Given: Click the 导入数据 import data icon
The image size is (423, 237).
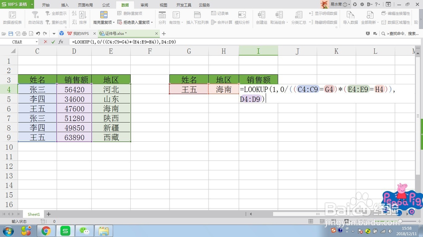Looking at the screenshot, I should tap(350, 15).
